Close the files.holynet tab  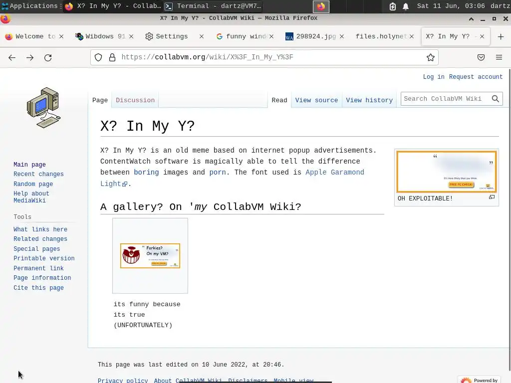[412, 36]
